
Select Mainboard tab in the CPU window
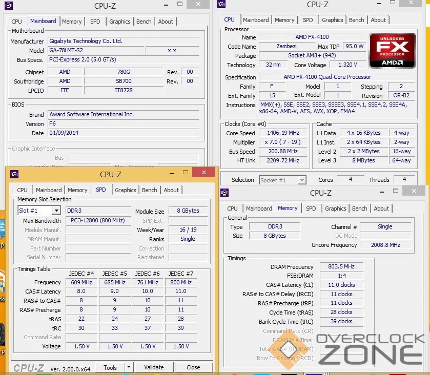[256, 20]
